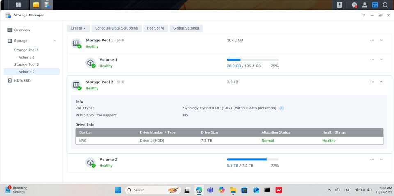The width and height of the screenshot is (394, 196).
Task: Open the DSM widgets panel icon
Action: click(375, 5)
